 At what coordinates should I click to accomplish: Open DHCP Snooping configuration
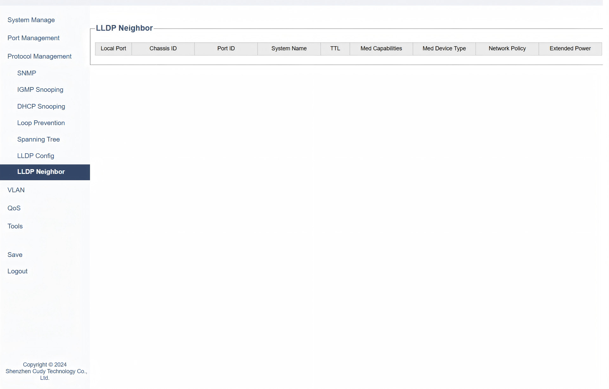[x=41, y=106]
